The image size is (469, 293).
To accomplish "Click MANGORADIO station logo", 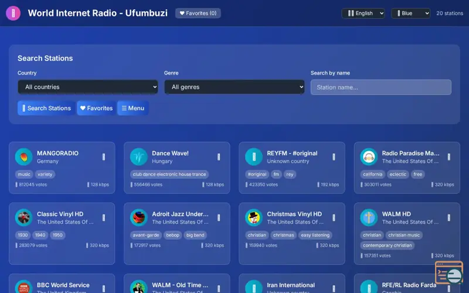I will pos(23,156).
